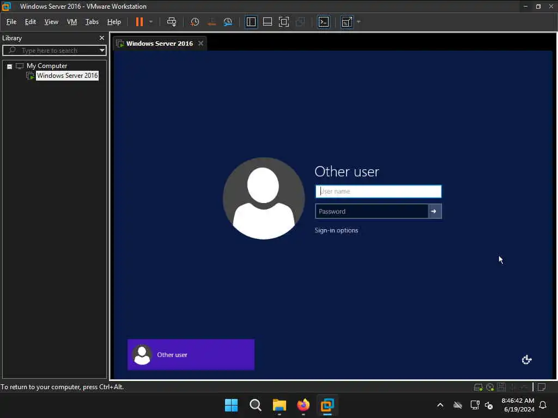Toggle the library sidebar view

(x=251, y=22)
